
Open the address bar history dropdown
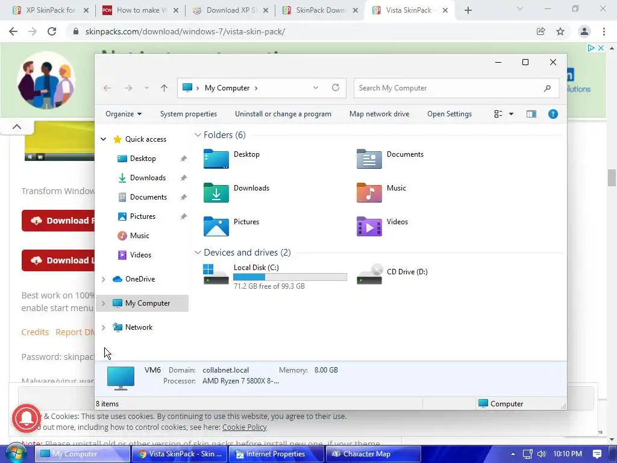[x=316, y=87]
